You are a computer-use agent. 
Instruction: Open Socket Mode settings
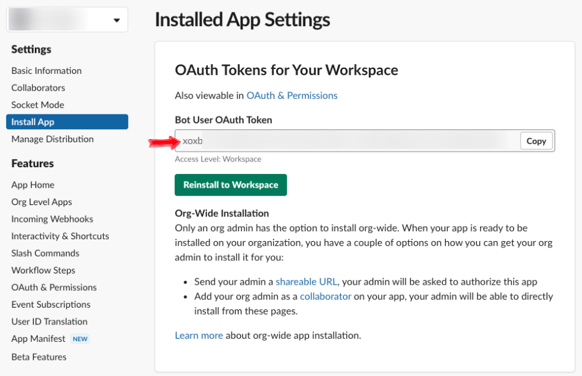(37, 105)
